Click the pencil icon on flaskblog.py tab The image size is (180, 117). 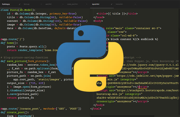pos(20,4)
